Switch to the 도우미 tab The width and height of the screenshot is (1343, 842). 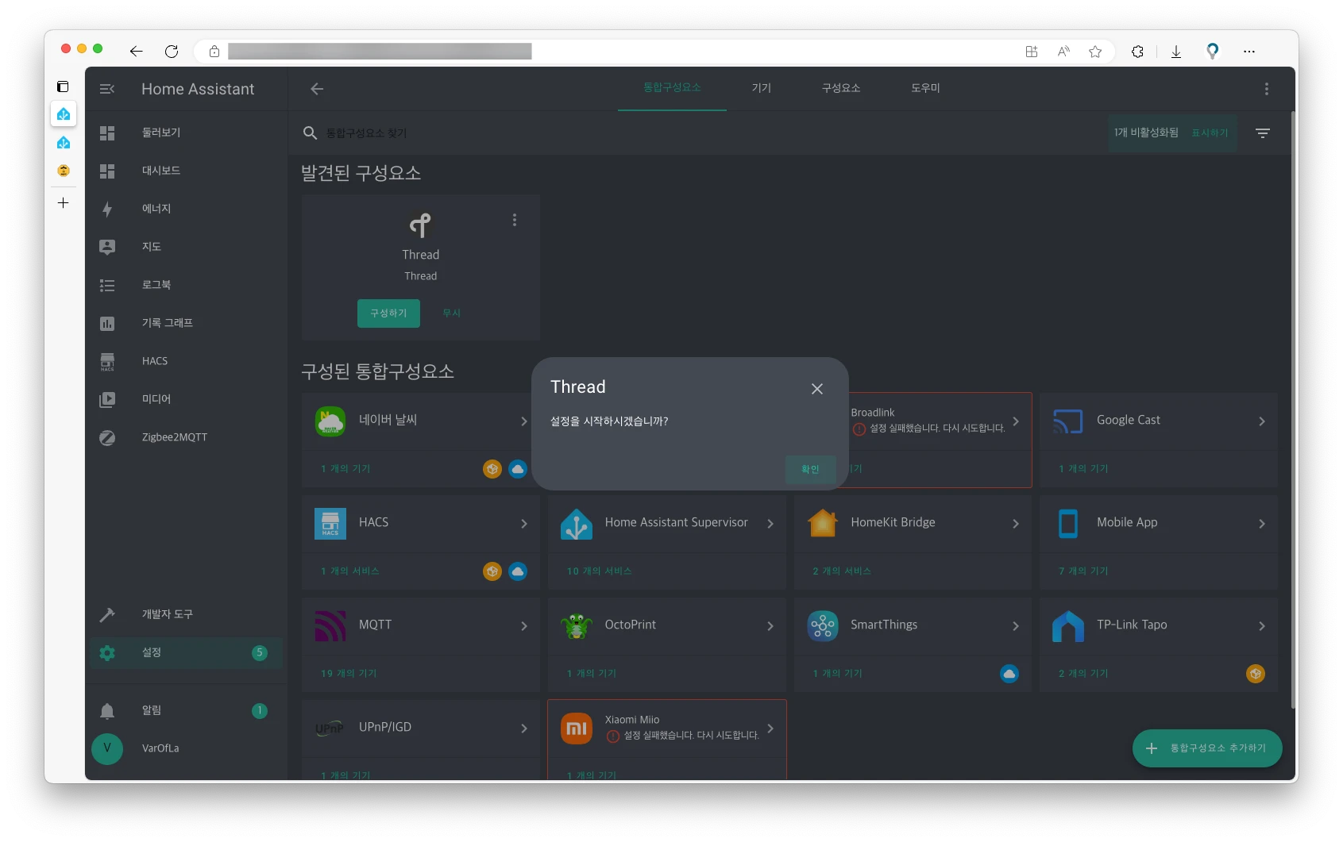[925, 88]
